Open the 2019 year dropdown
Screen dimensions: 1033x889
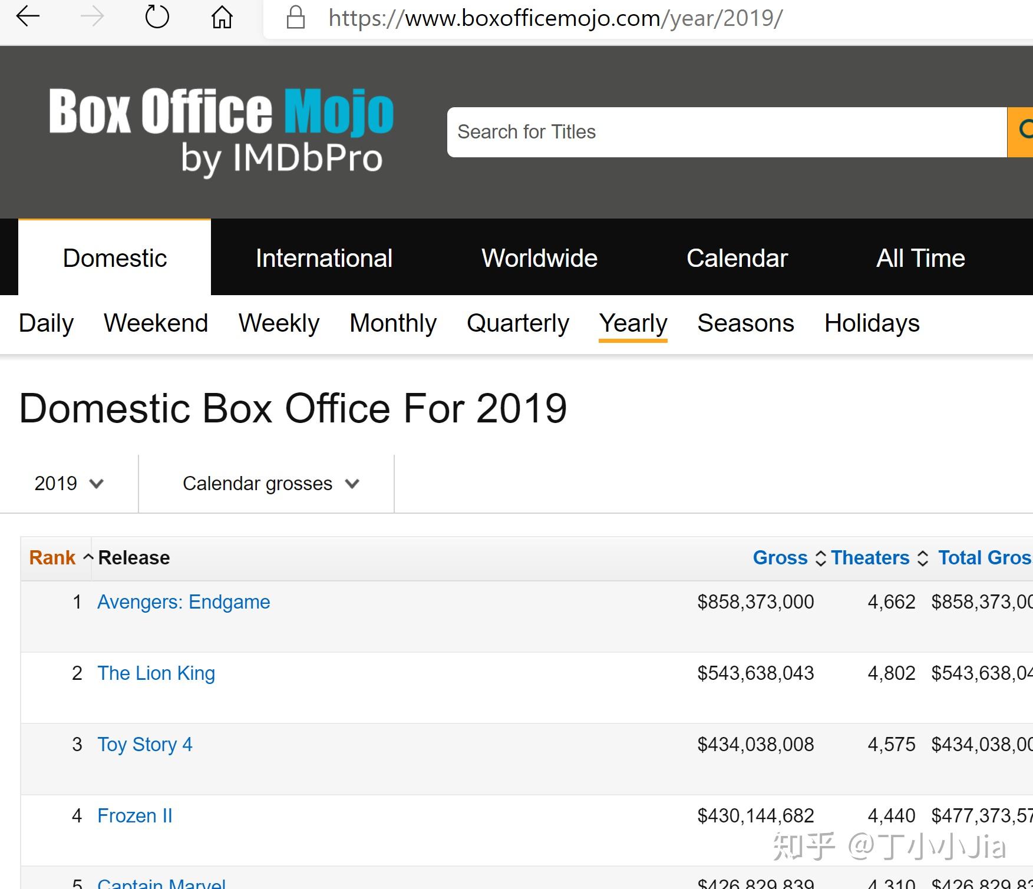coord(69,484)
